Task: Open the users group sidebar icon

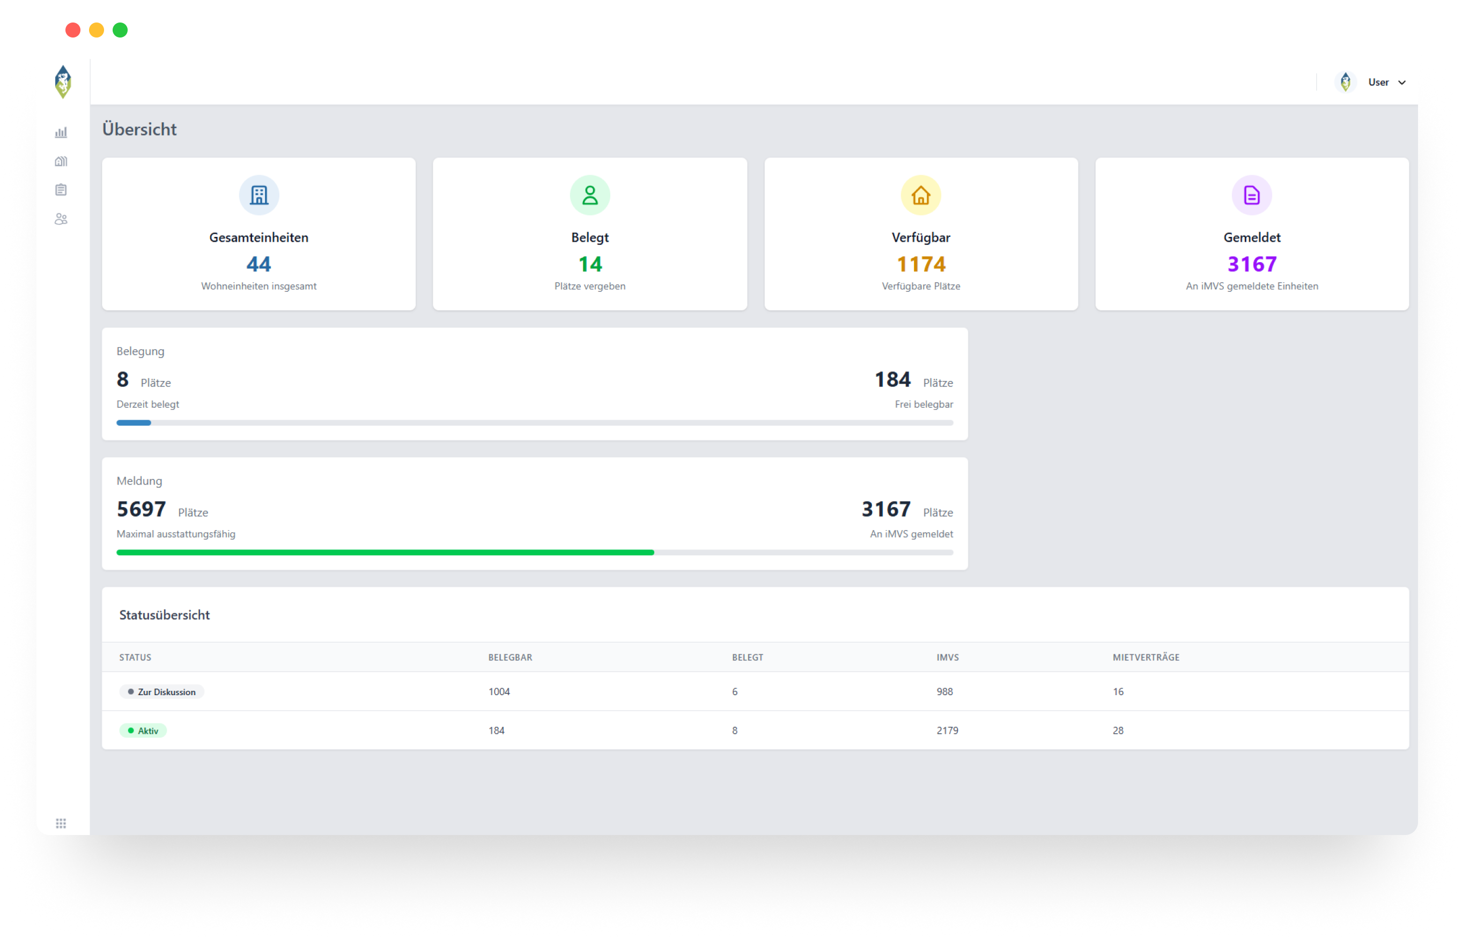Action: tap(61, 219)
